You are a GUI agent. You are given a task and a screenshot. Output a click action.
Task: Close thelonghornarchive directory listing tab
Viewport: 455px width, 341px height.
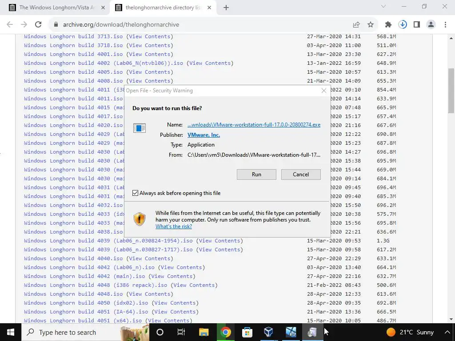[x=209, y=8]
